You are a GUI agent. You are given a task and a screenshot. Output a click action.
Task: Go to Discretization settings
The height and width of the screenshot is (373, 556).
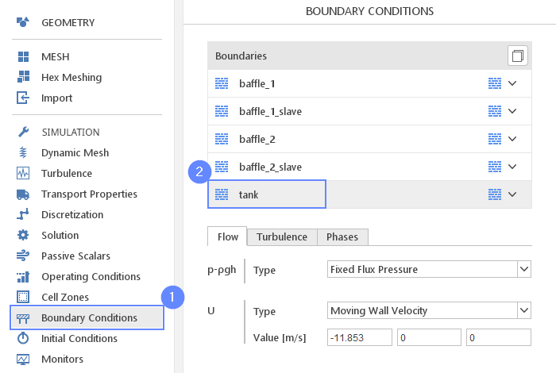coord(72,214)
